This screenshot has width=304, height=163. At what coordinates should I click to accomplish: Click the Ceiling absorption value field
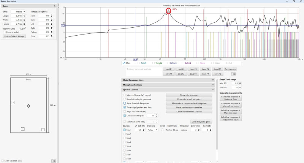click(44, 32)
